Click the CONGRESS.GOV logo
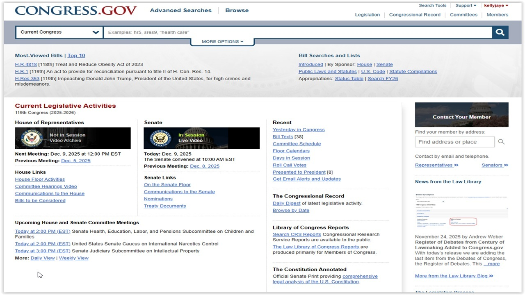The image size is (525, 295). [x=75, y=10]
